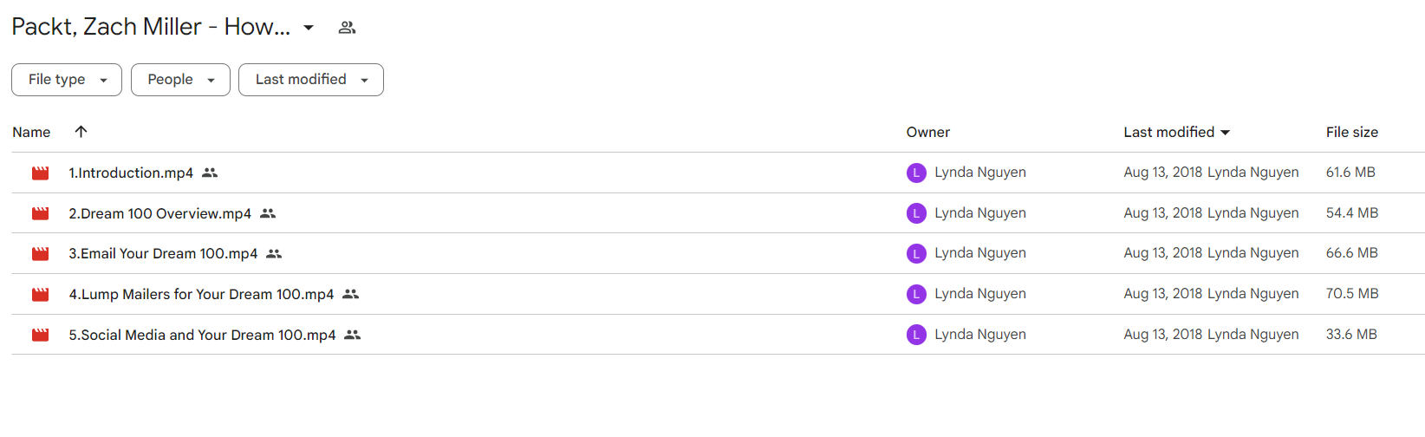Click Lynda Nguyen avatar in Introduction row

click(x=916, y=173)
